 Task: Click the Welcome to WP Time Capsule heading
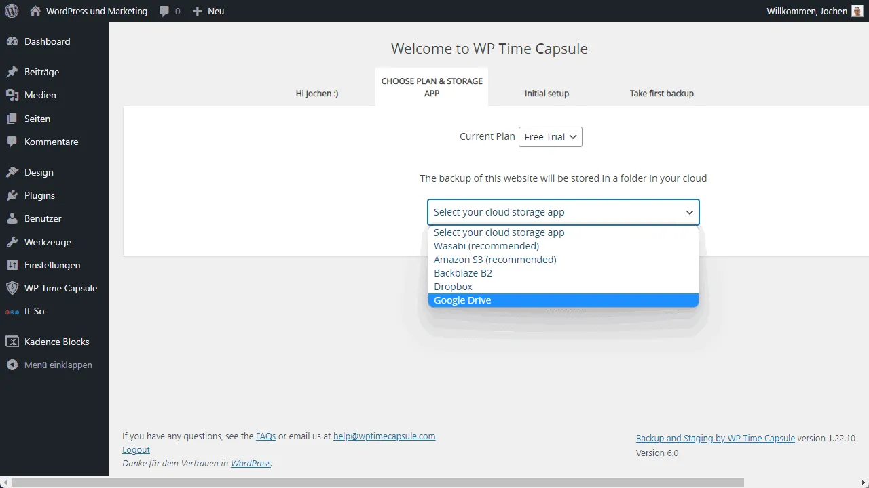[489, 49]
